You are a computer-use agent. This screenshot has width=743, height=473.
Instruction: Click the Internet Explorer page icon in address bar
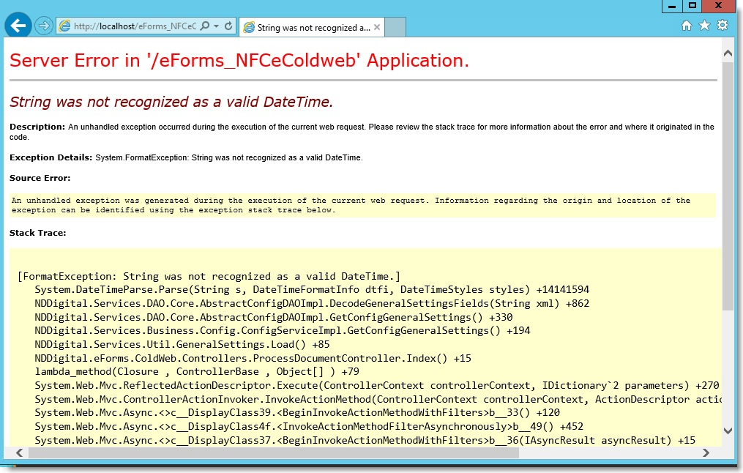65,26
